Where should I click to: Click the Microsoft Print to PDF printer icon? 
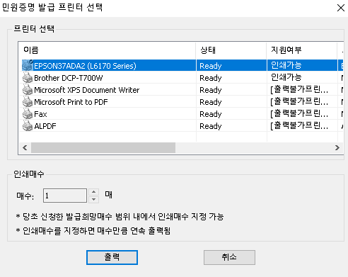coord(28,101)
